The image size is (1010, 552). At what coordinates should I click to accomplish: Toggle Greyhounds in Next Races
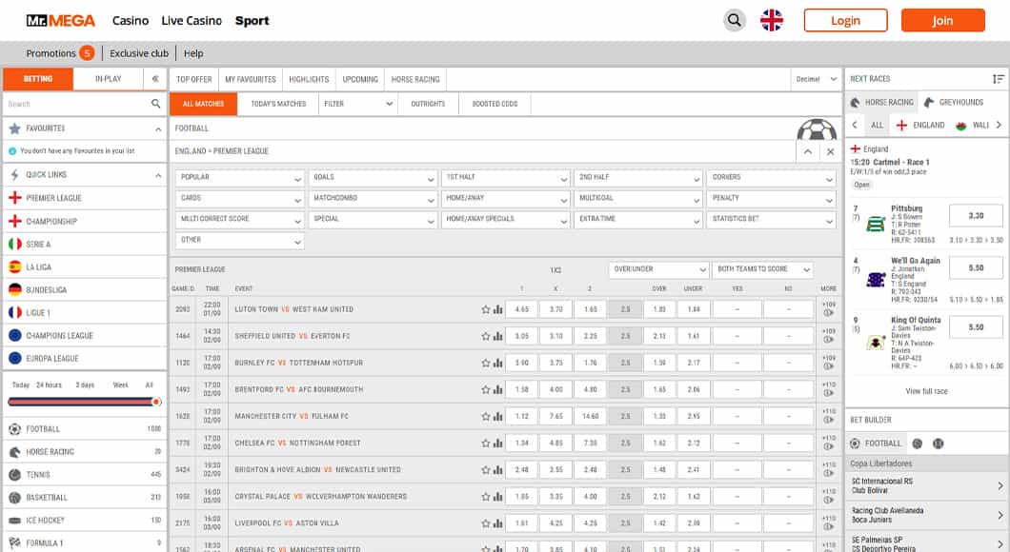pyautogui.click(x=954, y=102)
